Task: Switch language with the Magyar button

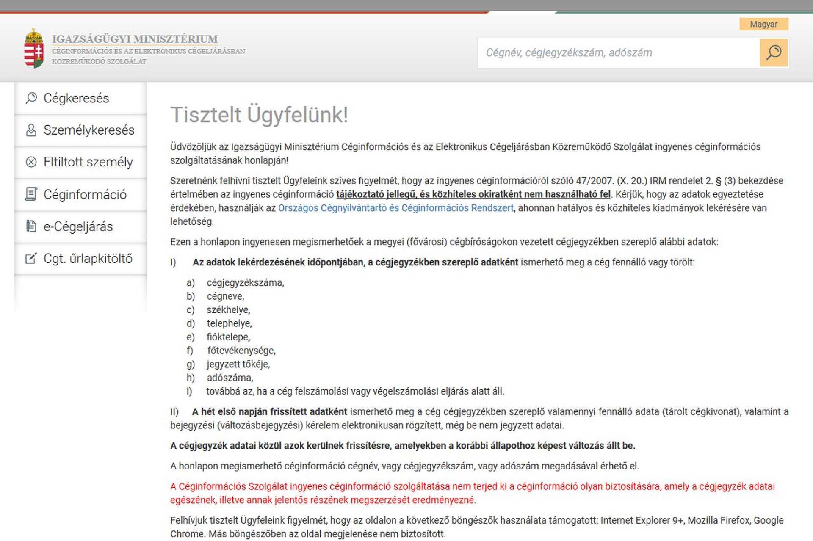Action: click(x=764, y=24)
